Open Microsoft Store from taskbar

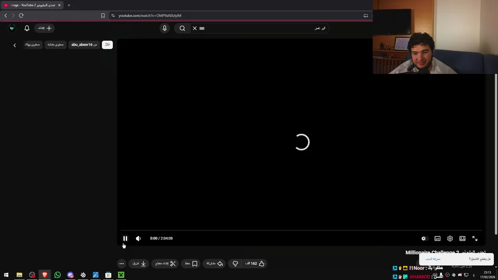(108, 275)
